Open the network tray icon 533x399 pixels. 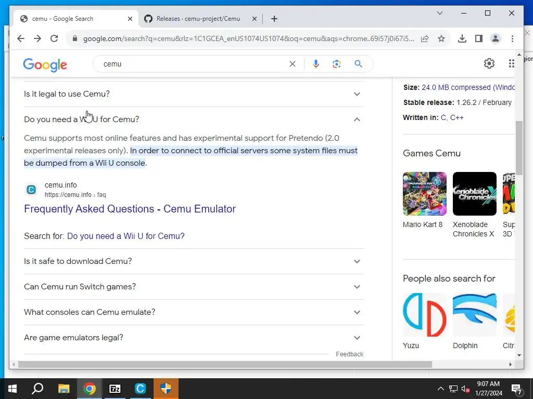(453, 389)
